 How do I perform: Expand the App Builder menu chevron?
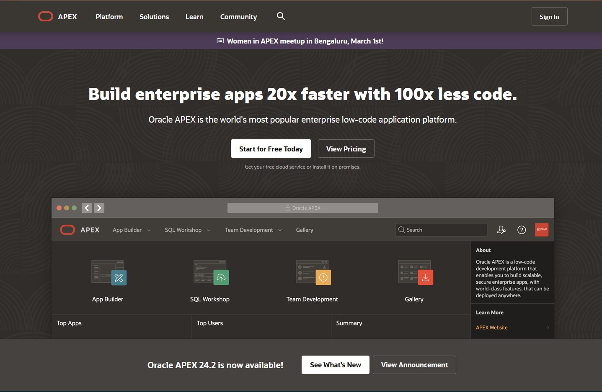tap(148, 230)
